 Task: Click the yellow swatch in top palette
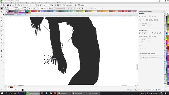tap(30, 11)
